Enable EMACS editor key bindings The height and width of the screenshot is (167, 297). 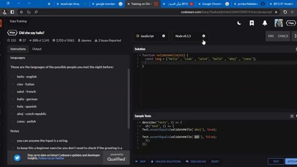[283, 36]
